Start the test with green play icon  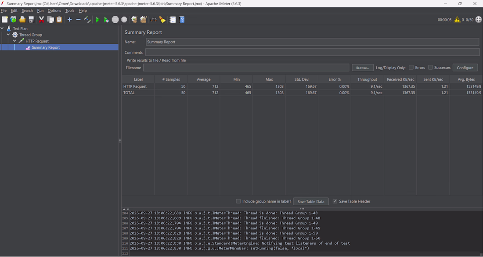pos(97,20)
